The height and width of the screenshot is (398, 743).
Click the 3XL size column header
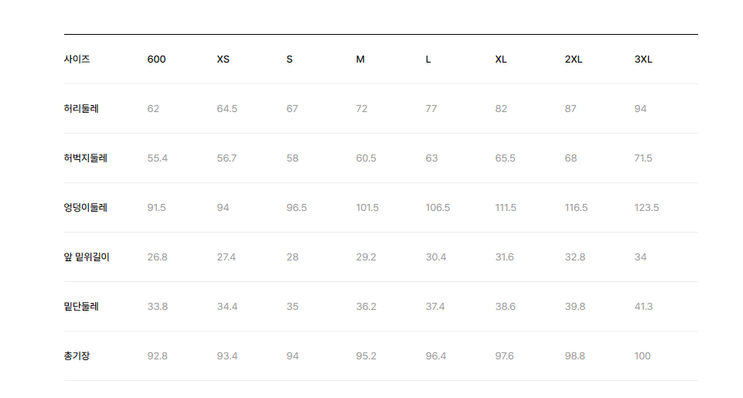coord(643,60)
